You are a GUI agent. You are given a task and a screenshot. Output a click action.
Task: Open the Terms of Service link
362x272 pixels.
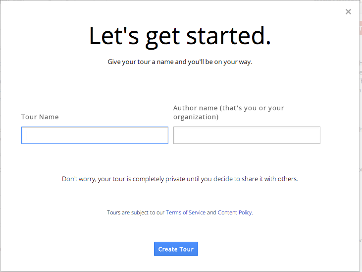click(x=186, y=212)
